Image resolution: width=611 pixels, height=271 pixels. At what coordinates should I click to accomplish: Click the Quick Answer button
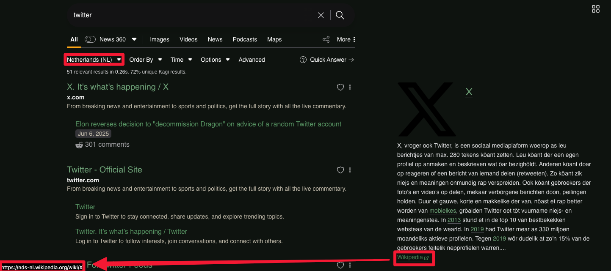pyautogui.click(x=327, y=60)
